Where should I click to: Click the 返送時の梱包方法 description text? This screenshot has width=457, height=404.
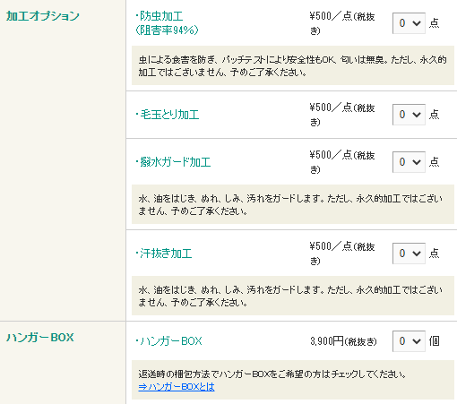pyautogui.click(x=272, y=374)
